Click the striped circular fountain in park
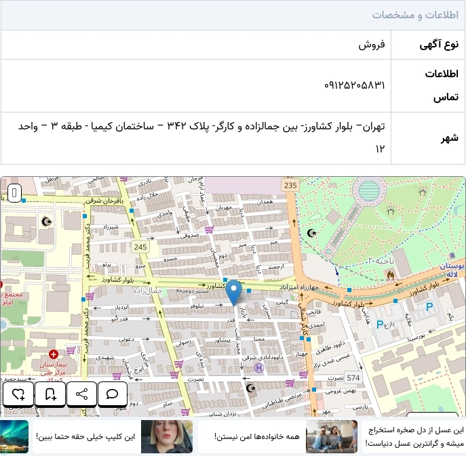Screen dimensions: 466x456 369,191
